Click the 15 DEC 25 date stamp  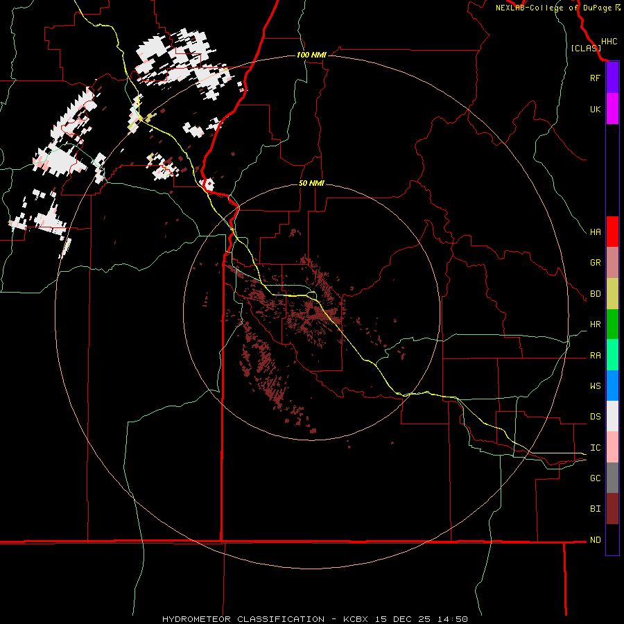point(402,619)
